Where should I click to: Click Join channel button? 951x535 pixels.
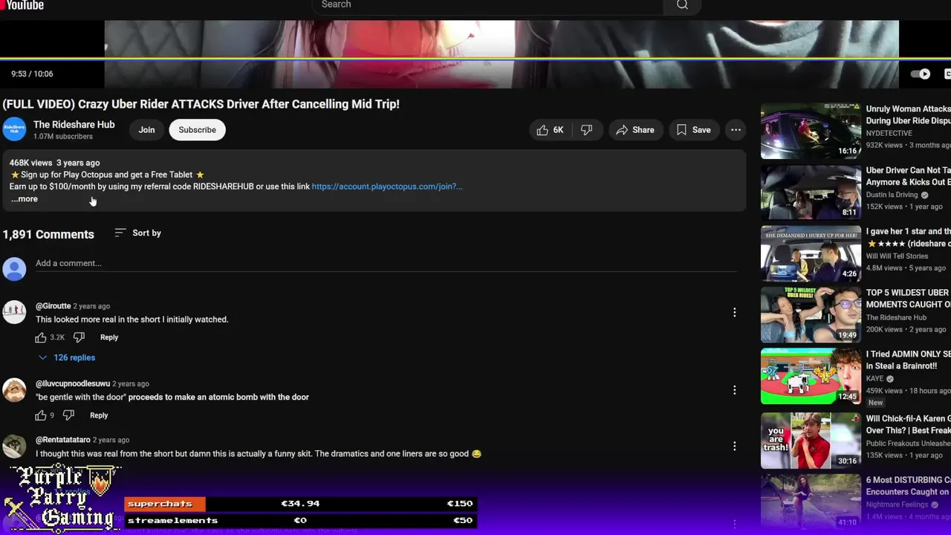click(146, 130)
